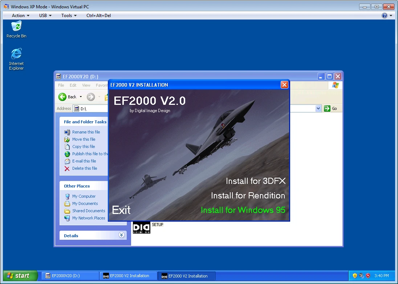Viewport: 398px width, 284px height.
Task: Open the Back button history dropdown
Action: coord(81,97)
